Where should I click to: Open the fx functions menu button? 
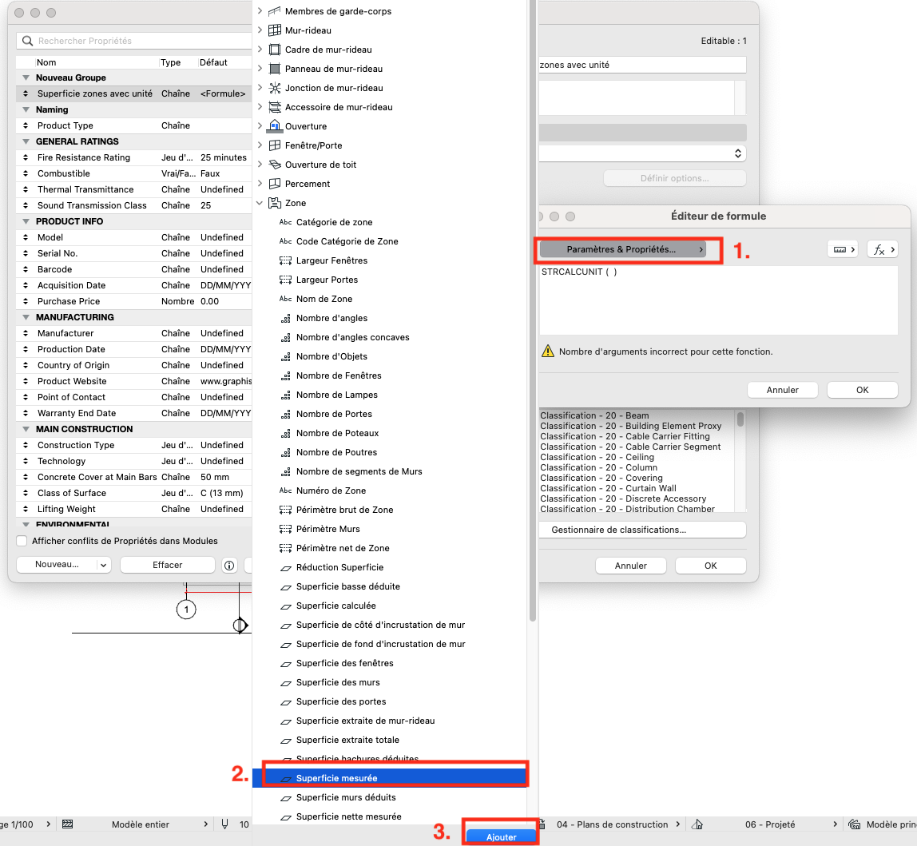click(x=883, y=250)
